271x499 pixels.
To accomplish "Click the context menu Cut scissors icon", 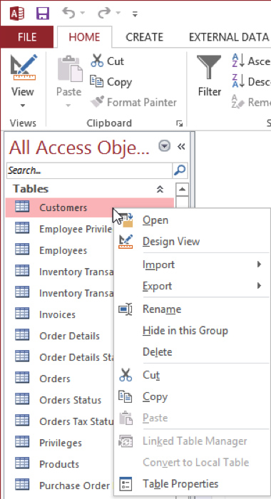I will tap(126, 375).
